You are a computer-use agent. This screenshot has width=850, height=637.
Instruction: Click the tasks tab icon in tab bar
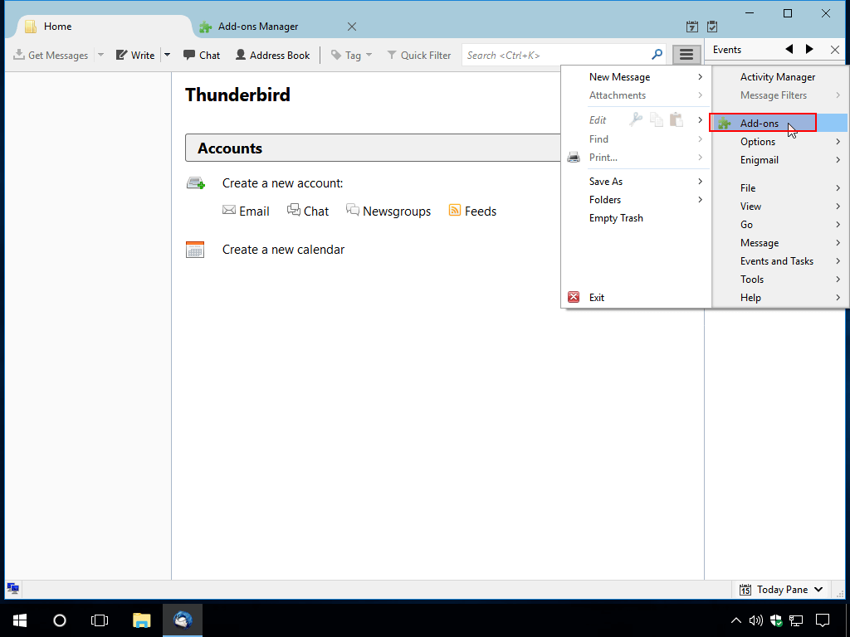tap(712, 27)
